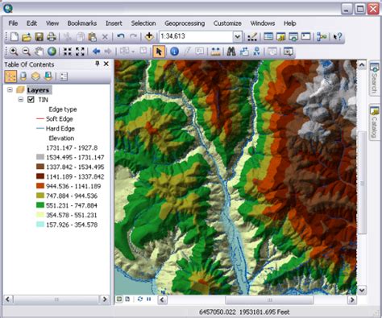Open the map scale dropdown
Viewport: 382px width, 318px height.
(237, 36)
